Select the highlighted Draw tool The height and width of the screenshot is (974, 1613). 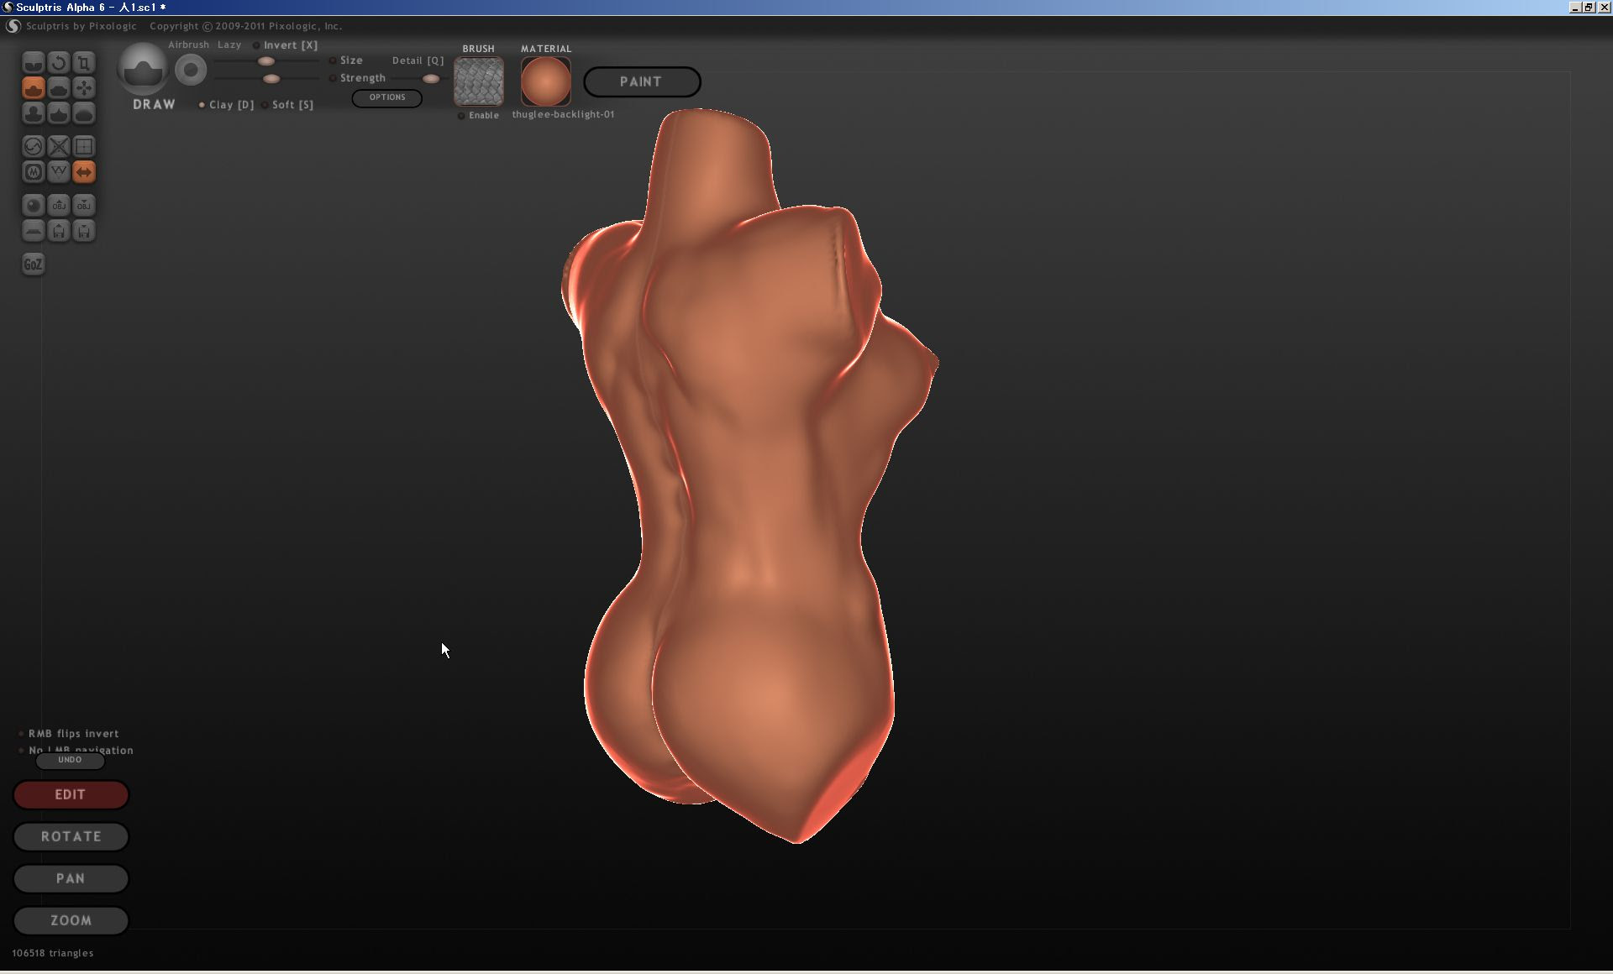33,88
